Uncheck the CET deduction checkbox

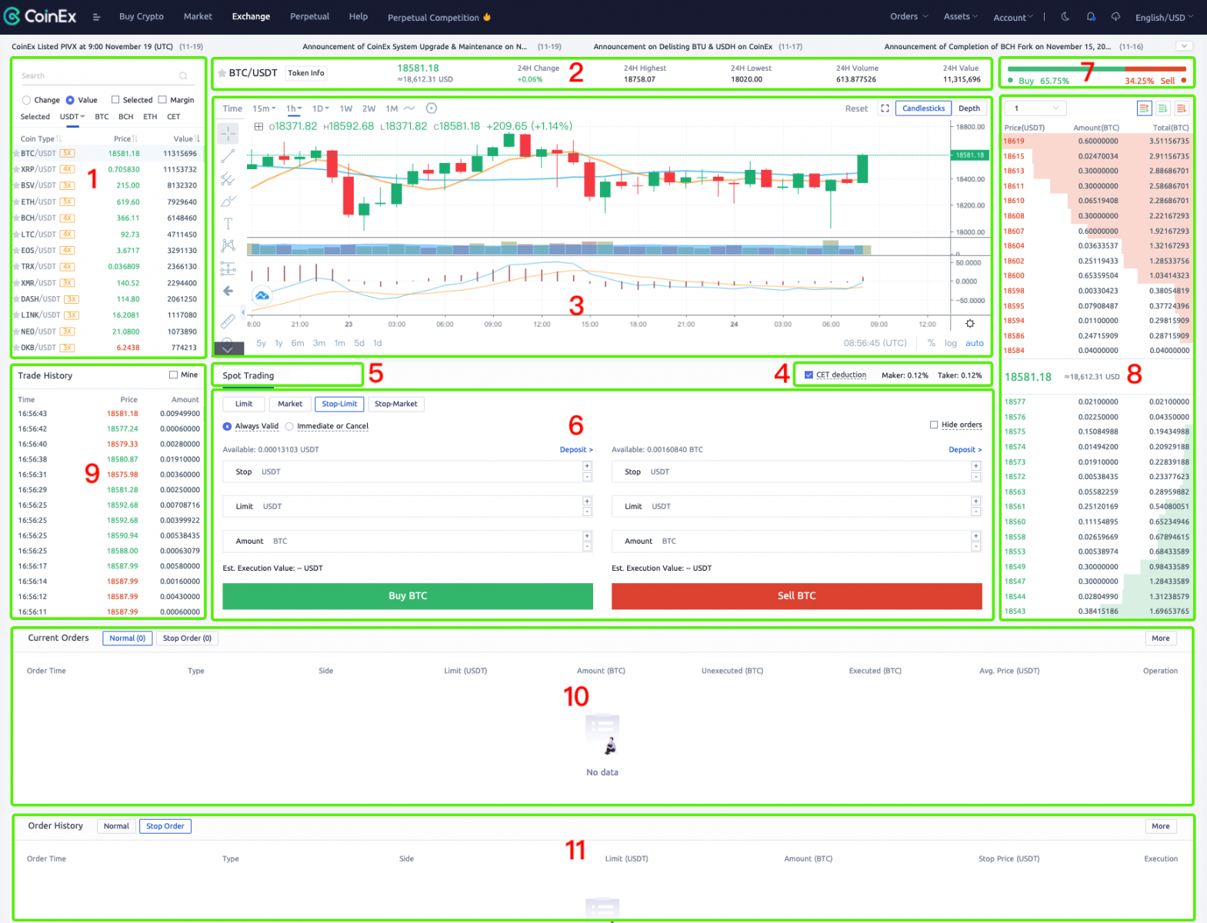click(x=809, y=375)
